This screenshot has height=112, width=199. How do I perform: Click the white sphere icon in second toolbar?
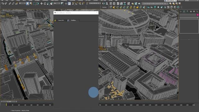tap(158, 7)
